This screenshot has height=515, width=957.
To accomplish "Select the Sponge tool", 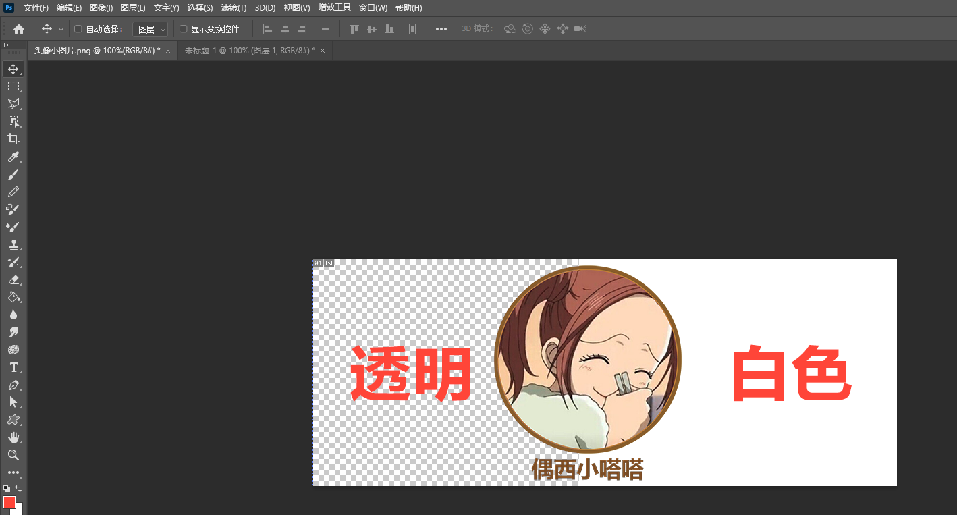I will click(x=13, y=350).
